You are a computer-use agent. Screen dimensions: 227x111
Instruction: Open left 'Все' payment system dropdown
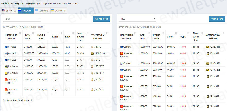click(x=22, y=19)
